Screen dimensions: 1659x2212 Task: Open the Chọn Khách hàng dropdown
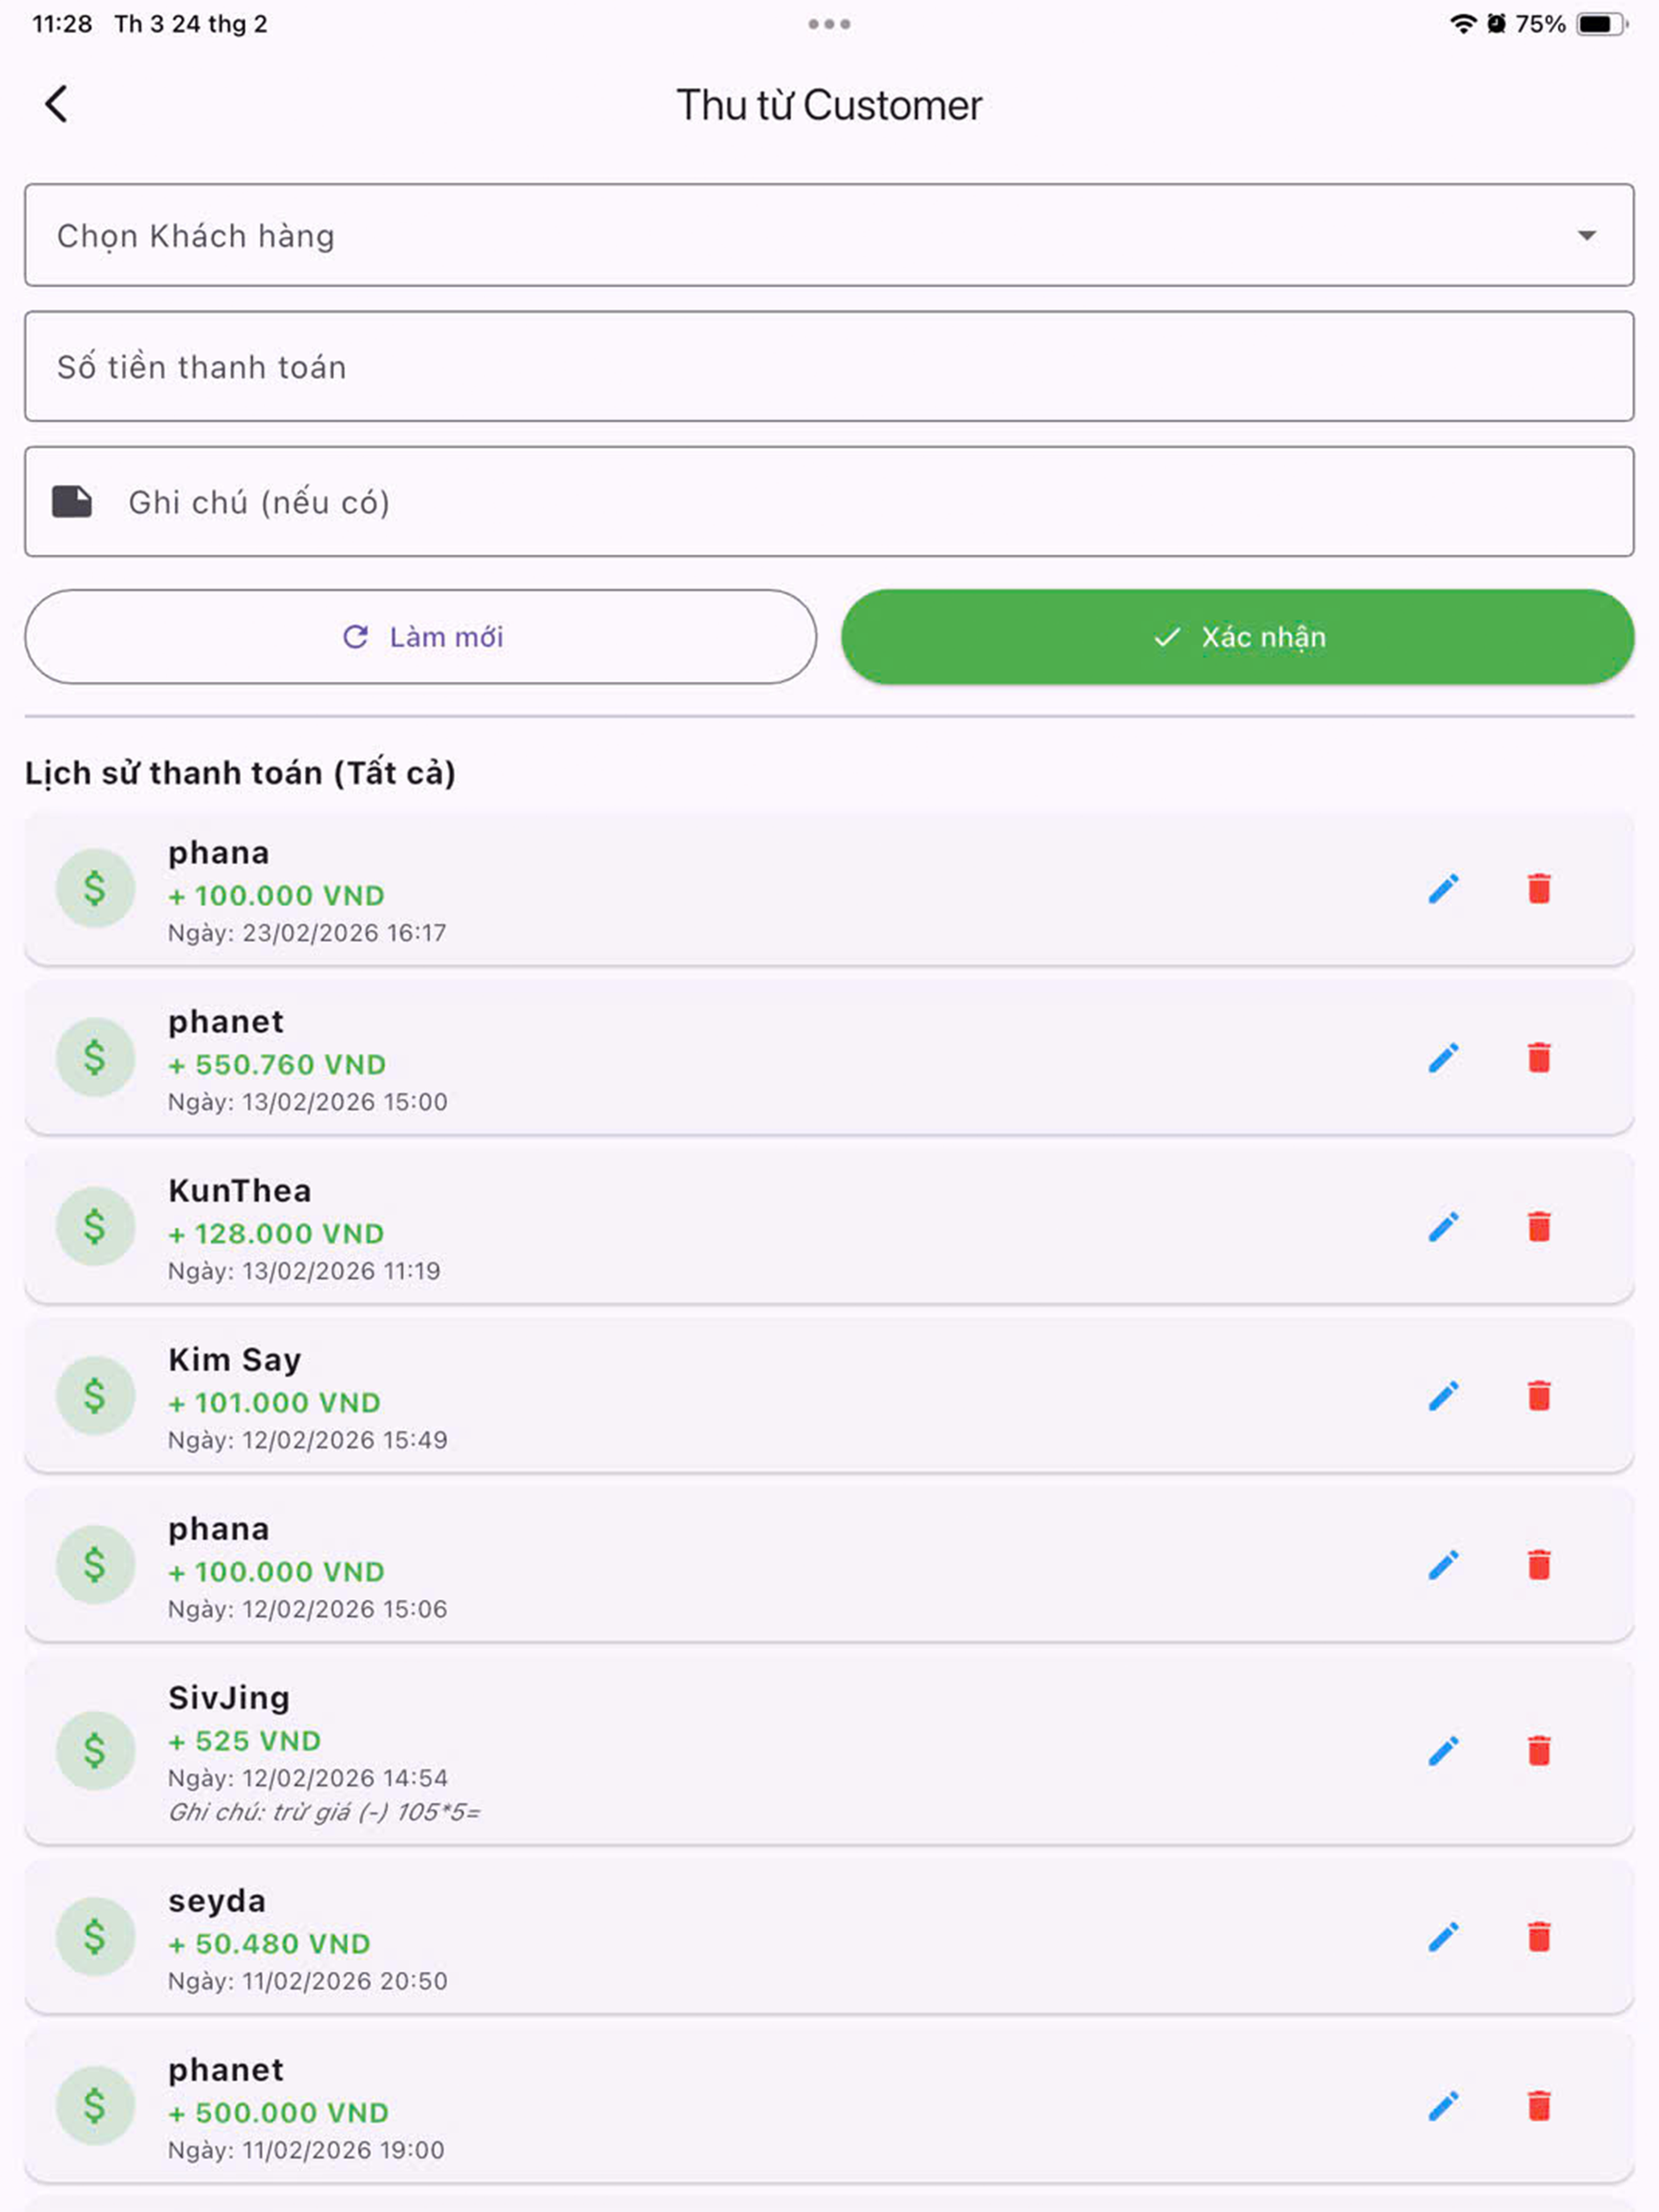point(829,235)
